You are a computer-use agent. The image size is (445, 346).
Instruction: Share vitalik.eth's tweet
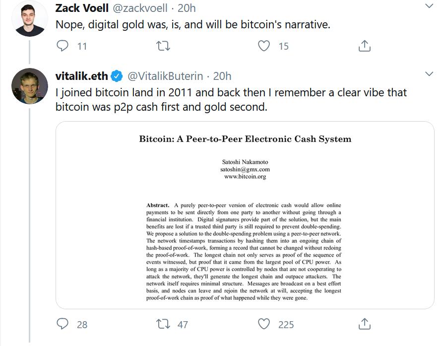(364, 324)
